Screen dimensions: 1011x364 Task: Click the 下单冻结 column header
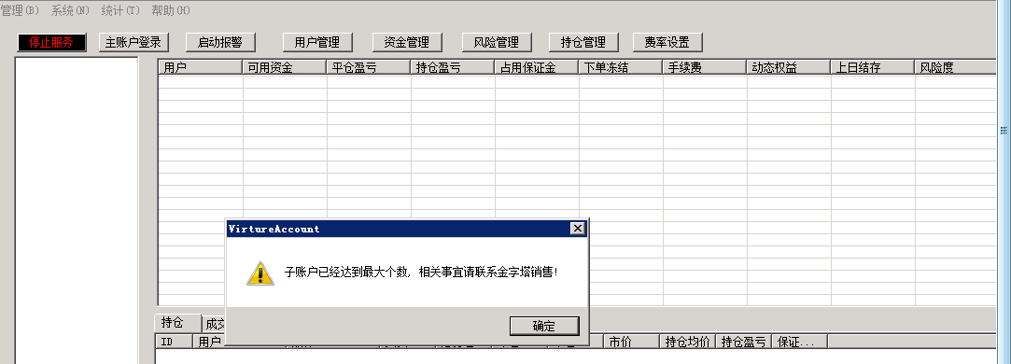pyautogui.click(x=620, y=67)
